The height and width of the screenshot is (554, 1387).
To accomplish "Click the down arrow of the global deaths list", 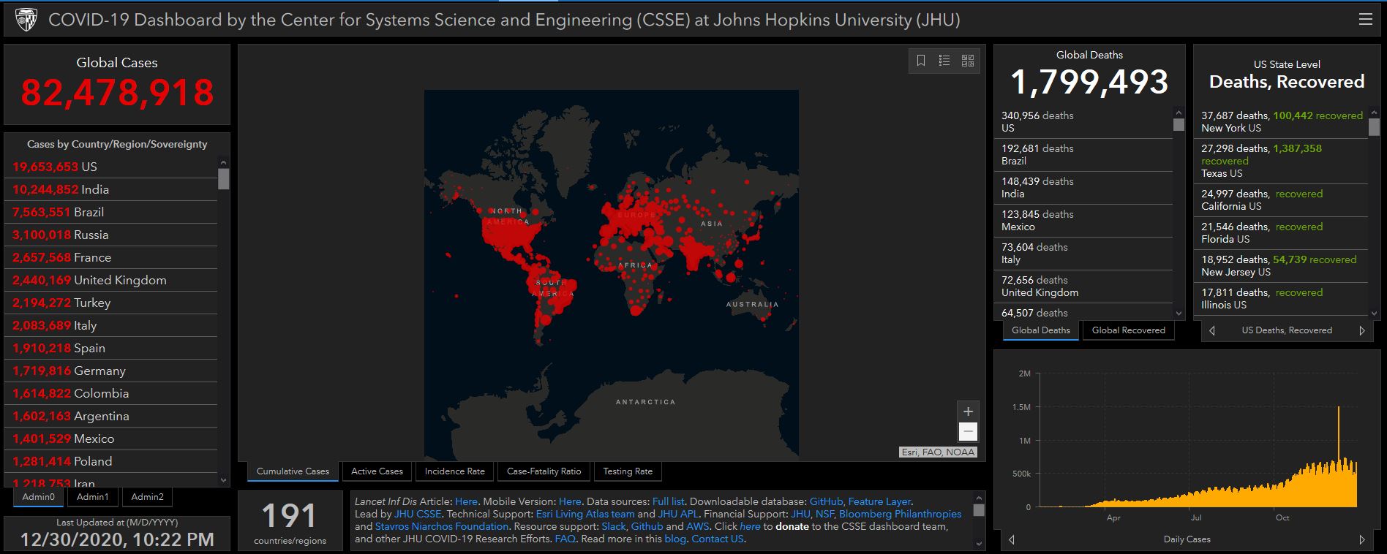I will [x=1179, y=314].
